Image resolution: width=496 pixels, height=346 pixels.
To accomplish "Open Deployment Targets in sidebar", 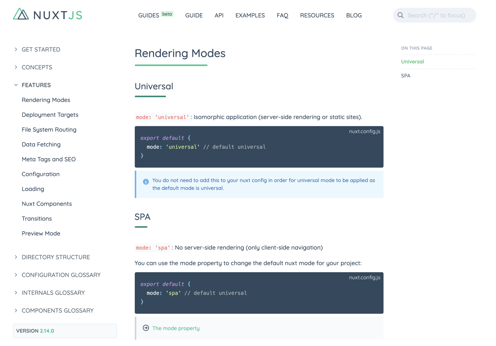I will pos(50,115).
